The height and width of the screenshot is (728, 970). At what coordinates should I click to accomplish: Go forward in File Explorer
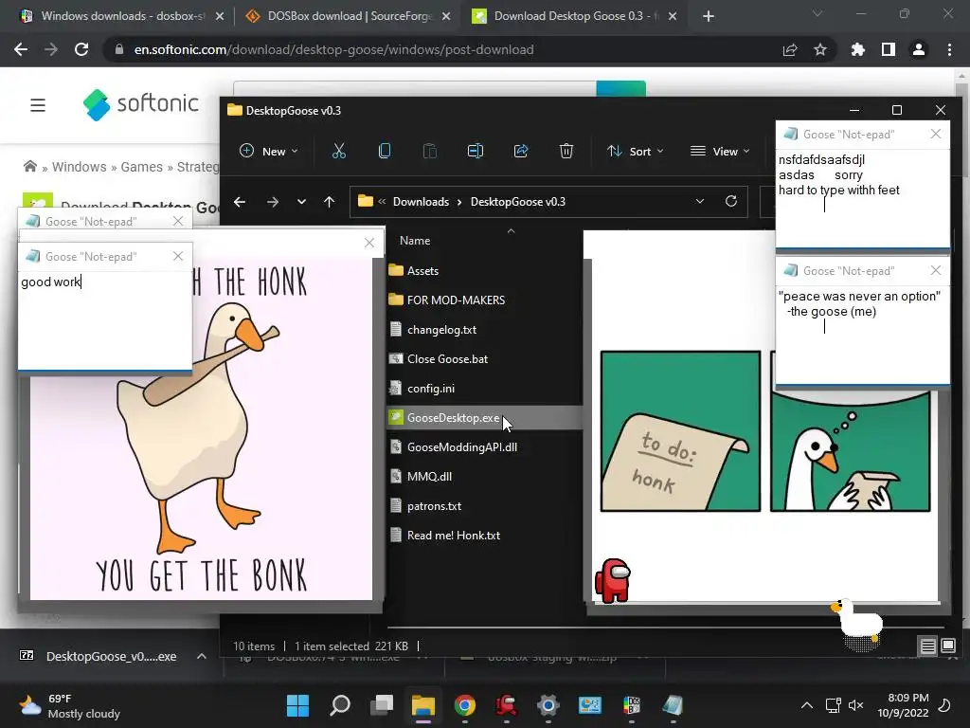coord(272,202)
